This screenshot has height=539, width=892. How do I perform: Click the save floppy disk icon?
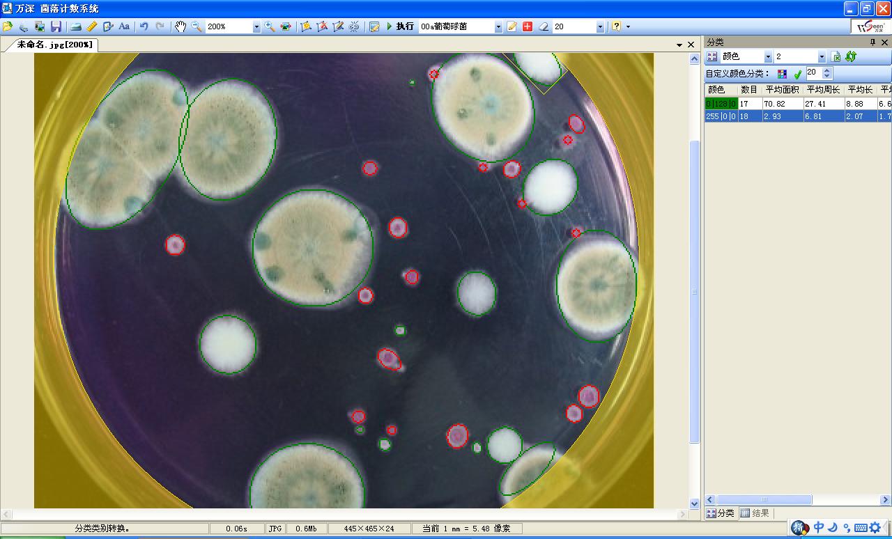coord(56,26)
